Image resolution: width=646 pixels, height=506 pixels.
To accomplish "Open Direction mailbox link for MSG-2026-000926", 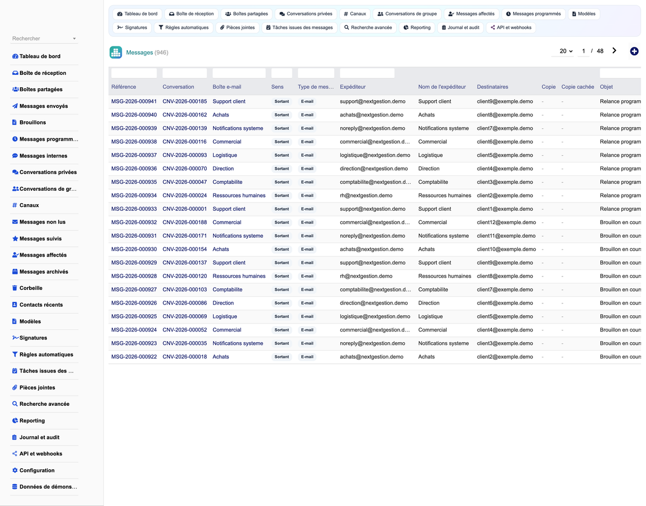I will coord(223,303).
